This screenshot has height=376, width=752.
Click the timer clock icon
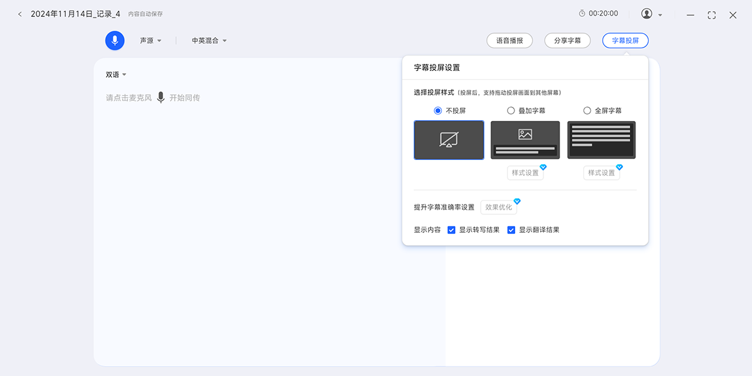pos(582,14)
